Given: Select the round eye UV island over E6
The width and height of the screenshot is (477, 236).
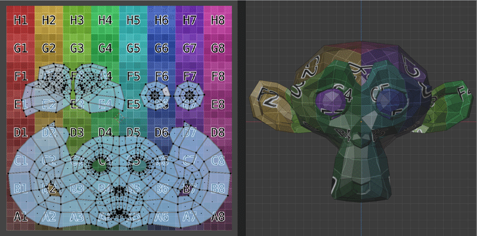Looking at the screenshot, I should 156,95.
